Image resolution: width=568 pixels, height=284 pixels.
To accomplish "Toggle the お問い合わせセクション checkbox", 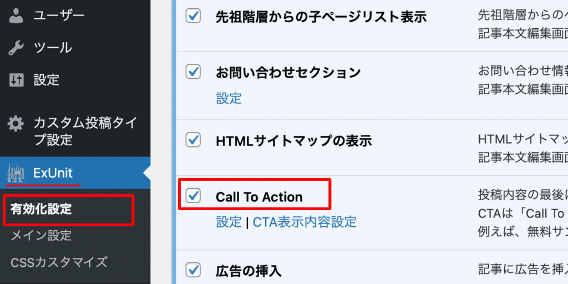I will 193,72.
